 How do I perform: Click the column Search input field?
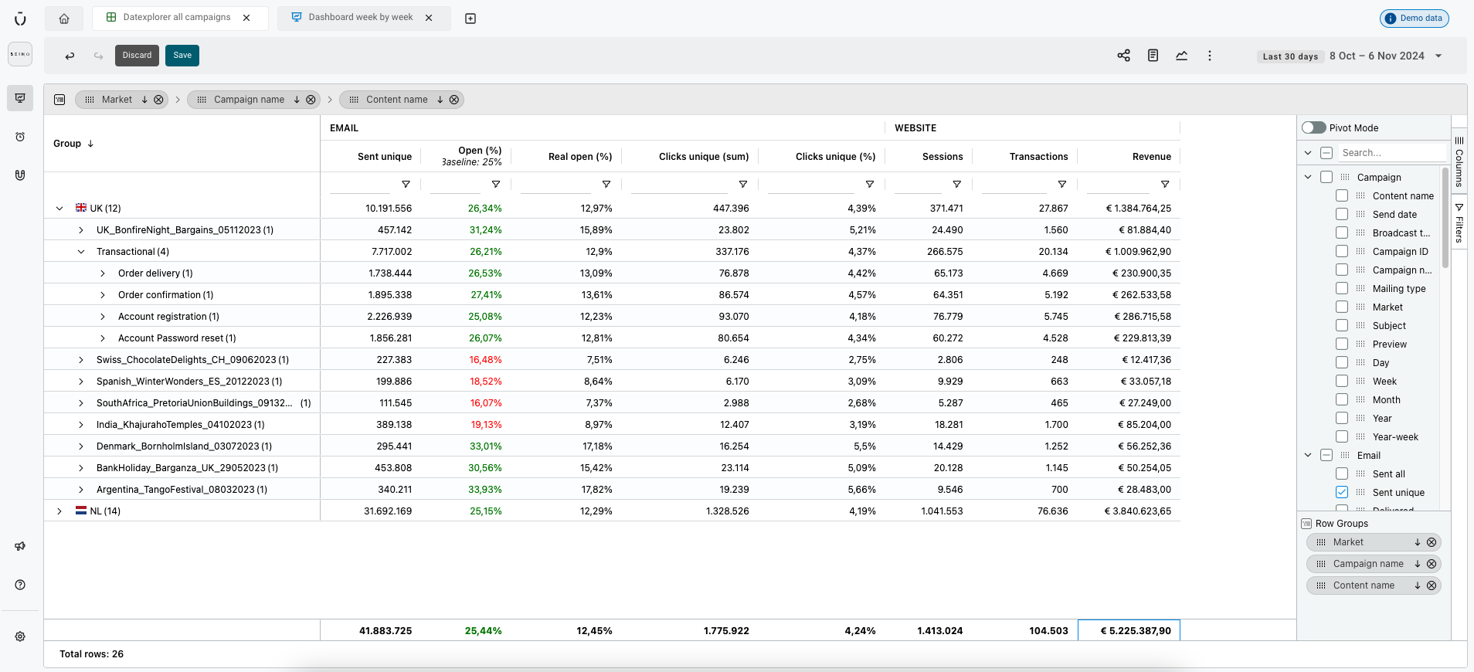[1391, 153]
